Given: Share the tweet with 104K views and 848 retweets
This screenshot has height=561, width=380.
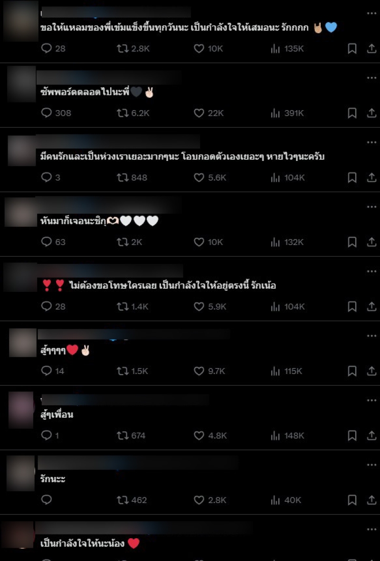Looking at the screenshot, I should (371, 178).
